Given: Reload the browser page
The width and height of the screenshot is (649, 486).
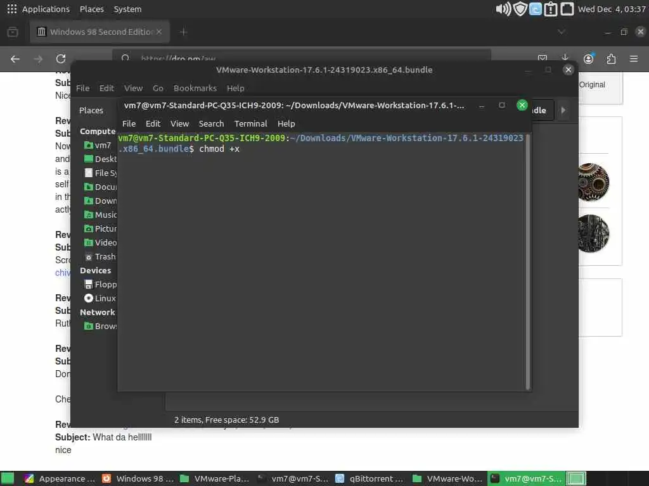Looking at the screenshot, I should (x=61, y=59).
